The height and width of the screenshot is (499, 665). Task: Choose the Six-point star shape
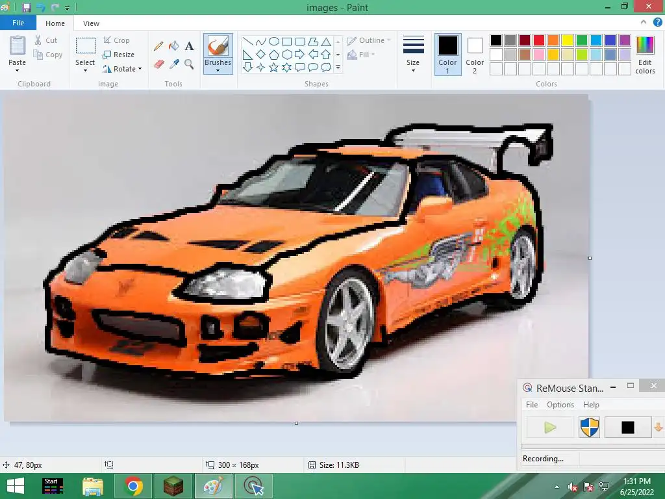286,67
